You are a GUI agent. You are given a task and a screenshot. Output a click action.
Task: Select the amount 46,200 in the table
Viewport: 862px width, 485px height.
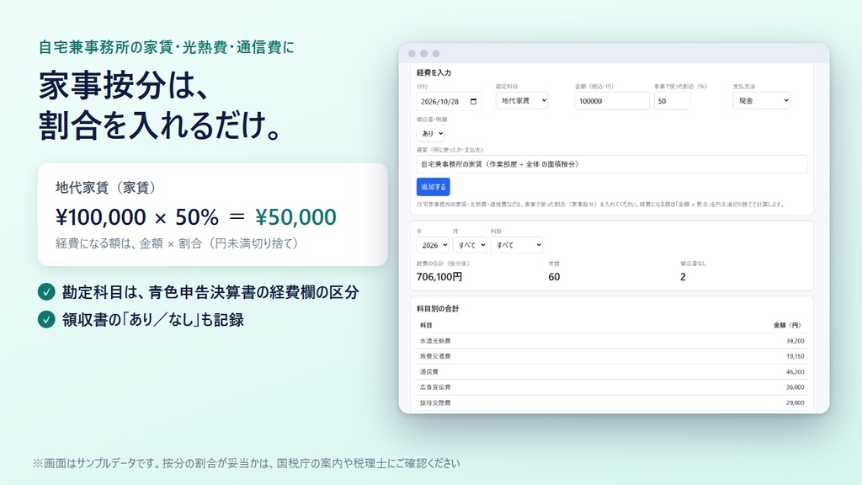795,371
